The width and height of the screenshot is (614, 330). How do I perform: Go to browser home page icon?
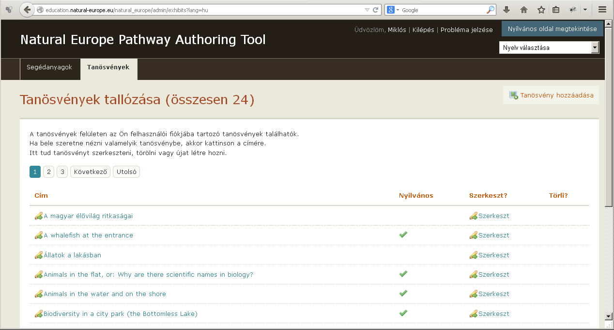[x=524, y=10]
